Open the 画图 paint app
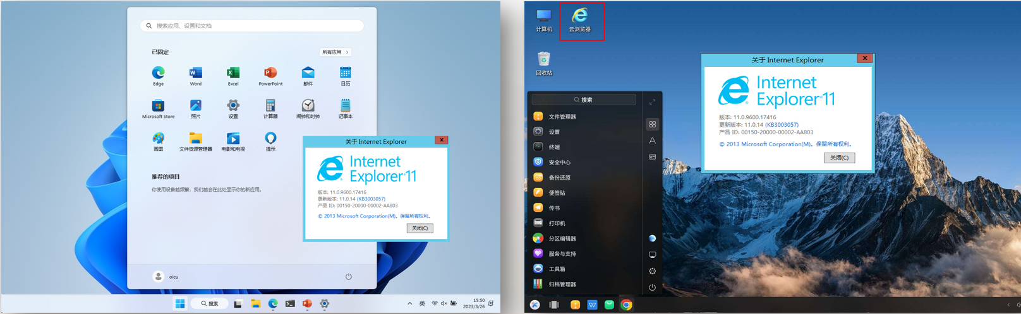The image size is (1021, 314). pos(158,139)
